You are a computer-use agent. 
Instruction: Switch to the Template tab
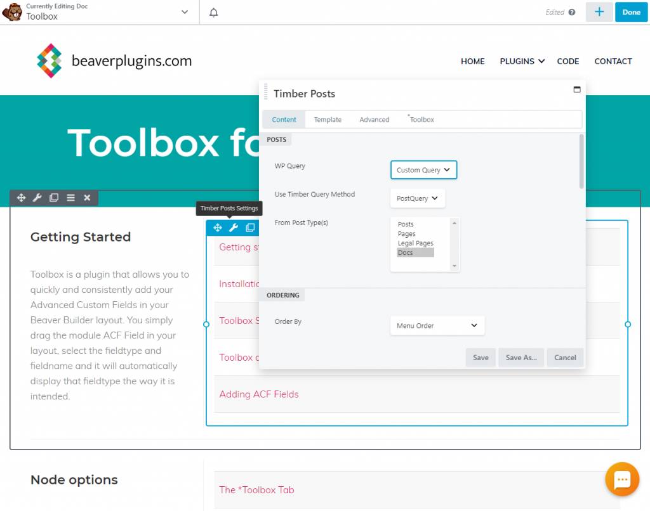(x=328, y=119)
